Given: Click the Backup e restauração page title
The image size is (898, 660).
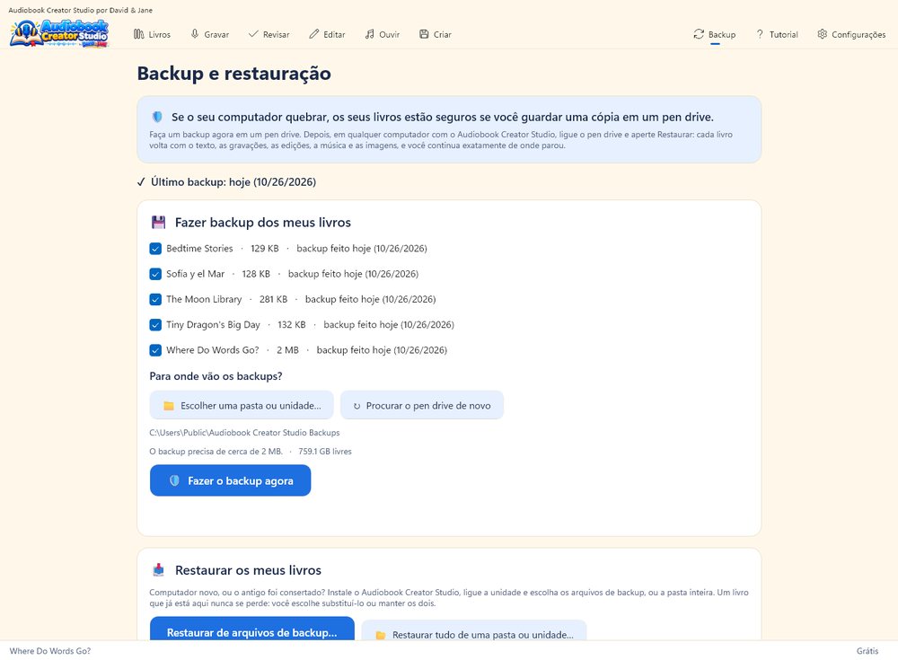Looking at the screenshot, I should coord(233,74).
